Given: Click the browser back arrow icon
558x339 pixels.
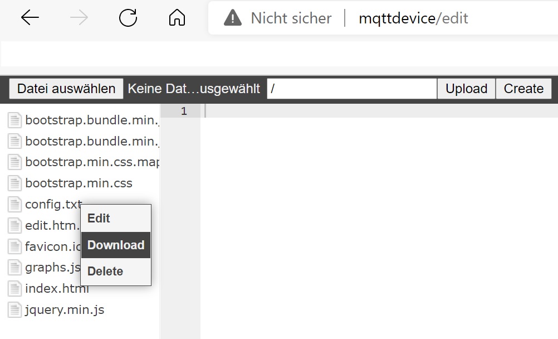Looking at the screenshot, I should pyautogui.click(x=30, y=18).
